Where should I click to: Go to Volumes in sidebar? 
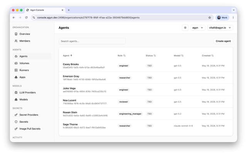[24, 63]
